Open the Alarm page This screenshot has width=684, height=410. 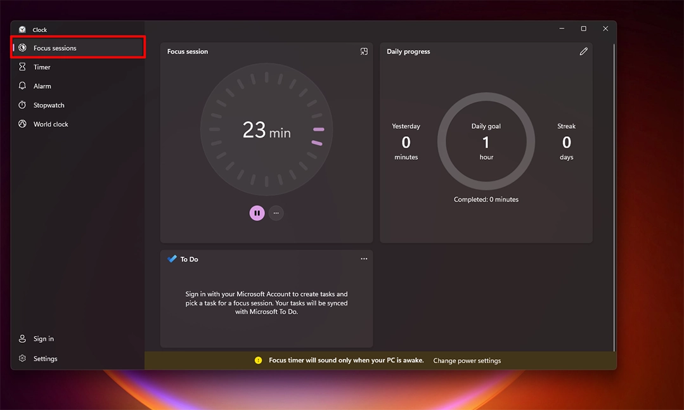click(x=42, y=86)
